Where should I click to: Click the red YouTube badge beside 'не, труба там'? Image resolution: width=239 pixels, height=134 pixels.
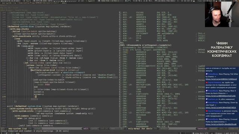click(207, 83)
